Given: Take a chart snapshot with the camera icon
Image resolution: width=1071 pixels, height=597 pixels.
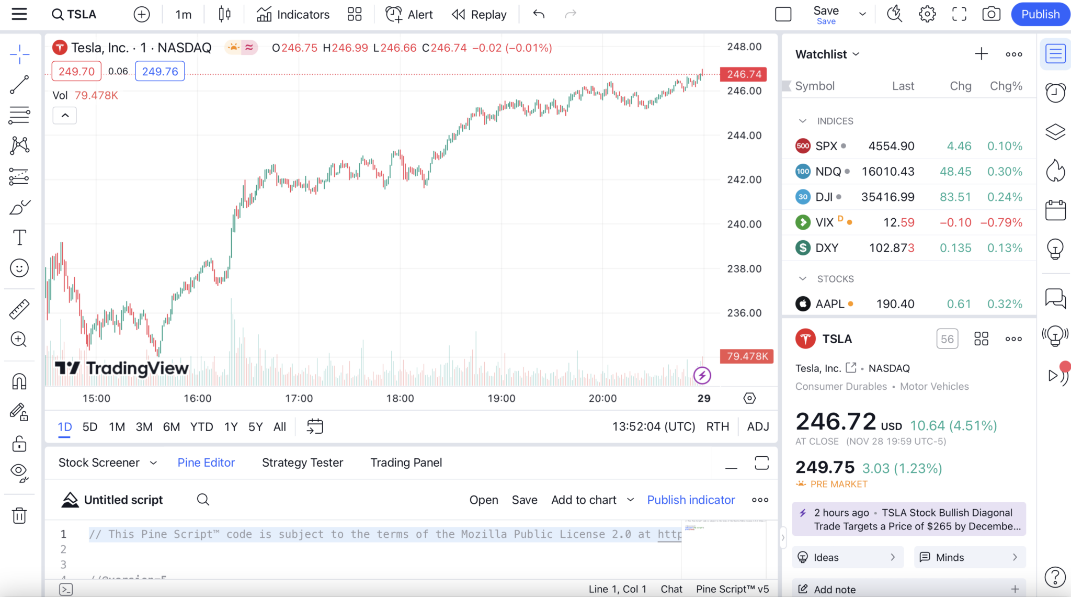Looking at the screenshot, I should pos(992,14).
